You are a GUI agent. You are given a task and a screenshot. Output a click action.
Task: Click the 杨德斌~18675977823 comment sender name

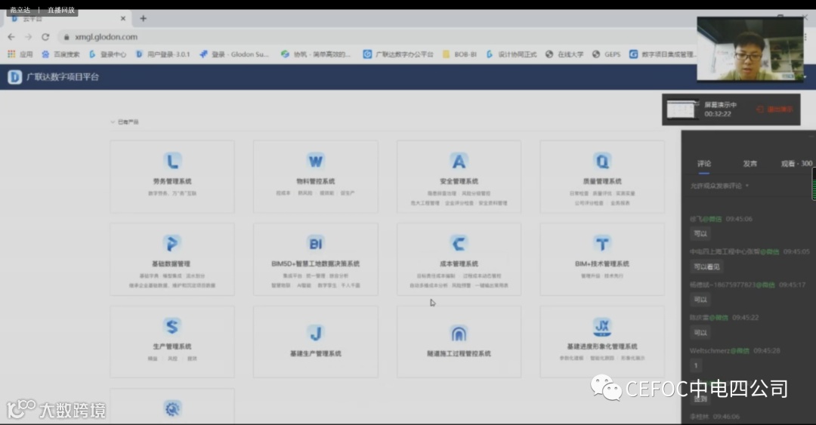(x=732, y=285)
